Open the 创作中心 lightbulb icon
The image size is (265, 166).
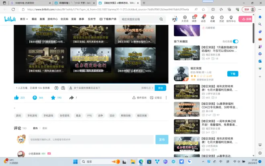pos(231,19)
